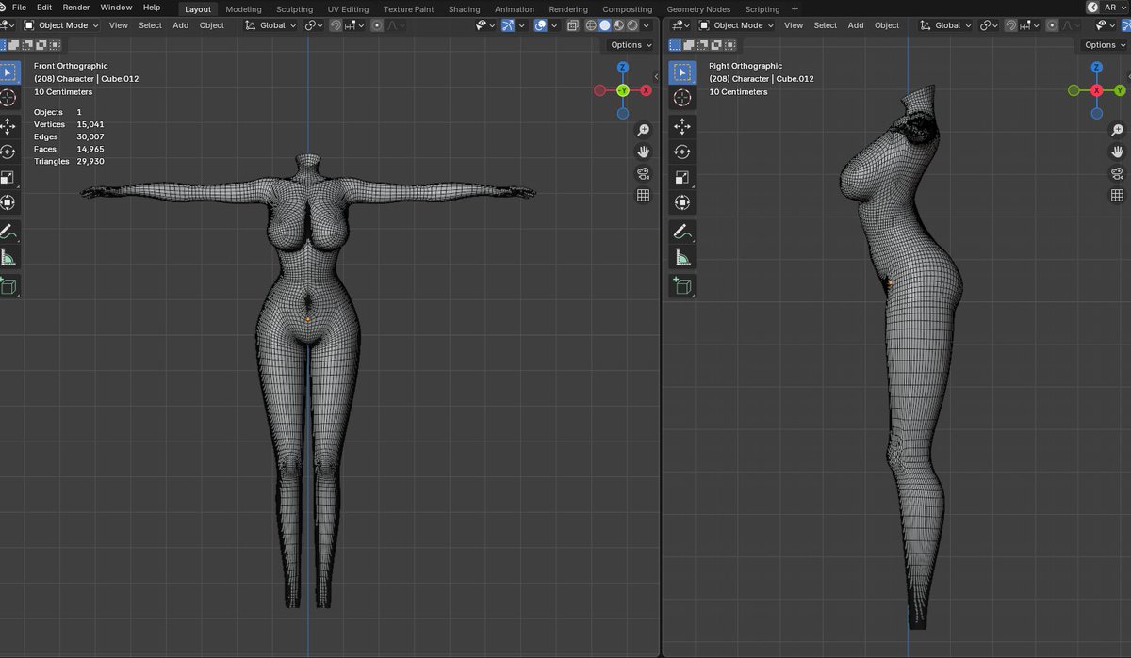Switch left viewport to solid shading
The height and width of the screenshot is (658, 1131).
point(605,25)
